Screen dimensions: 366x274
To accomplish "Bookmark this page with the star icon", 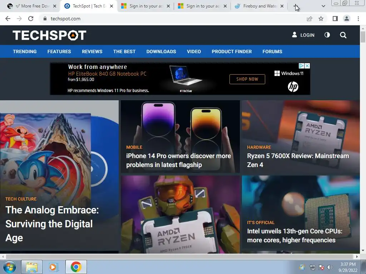I will click(321, 19).
